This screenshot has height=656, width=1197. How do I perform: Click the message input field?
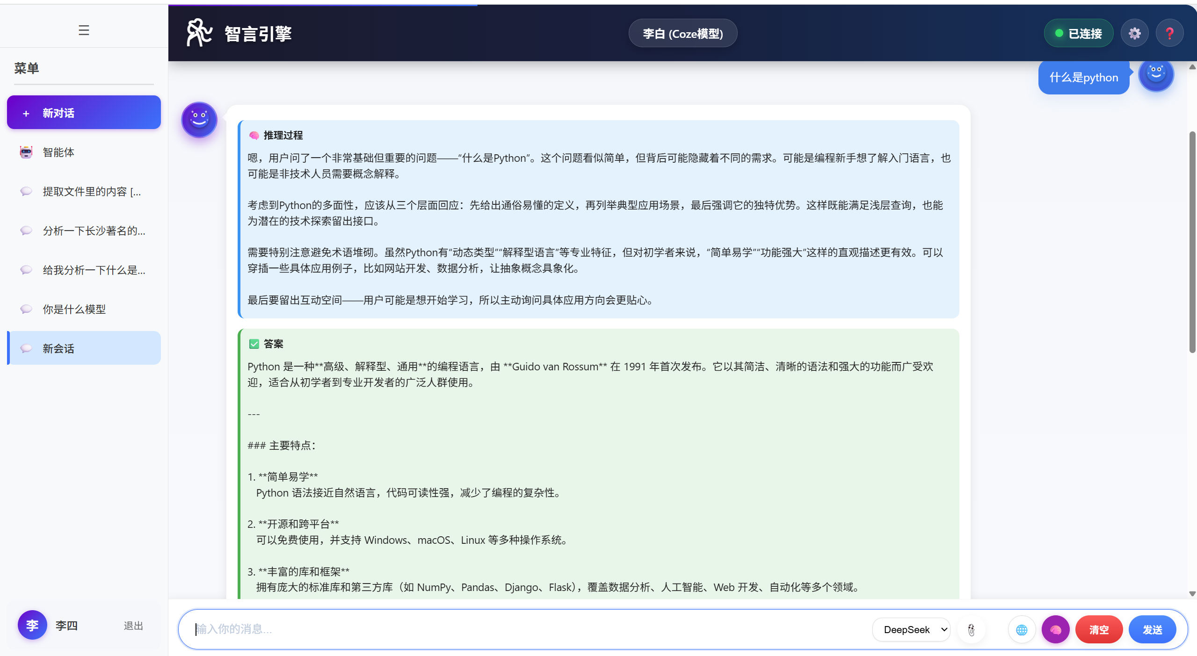529,629
